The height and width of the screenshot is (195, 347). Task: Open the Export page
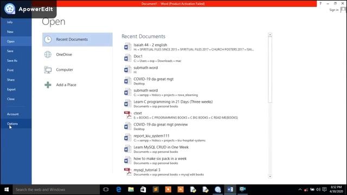11,89
